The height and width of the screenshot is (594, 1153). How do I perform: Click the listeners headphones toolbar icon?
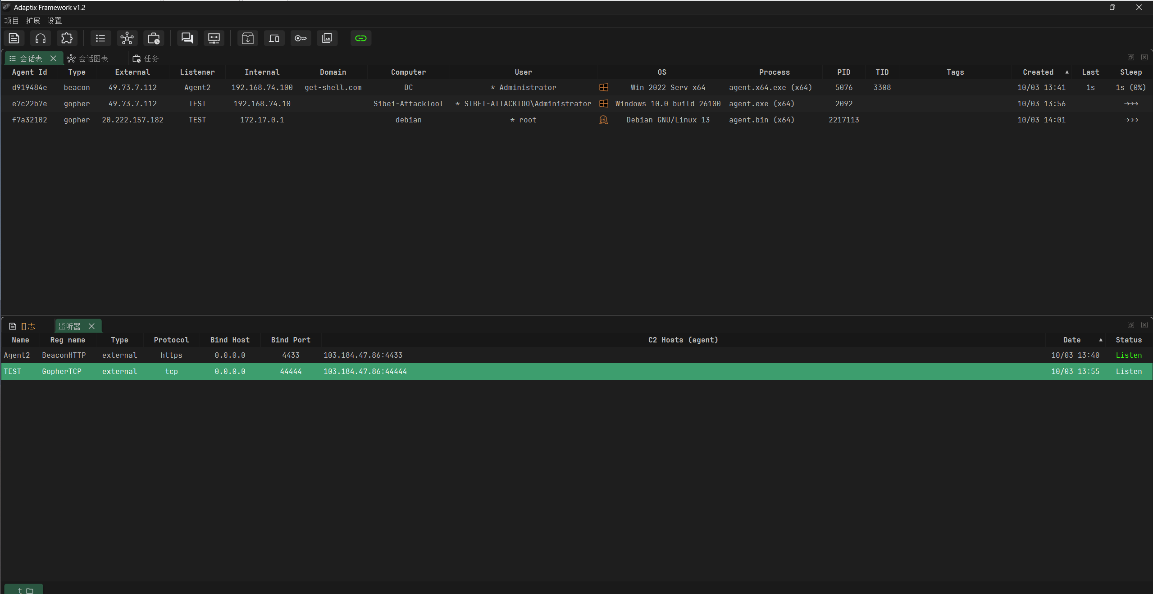tap(41, 38)
